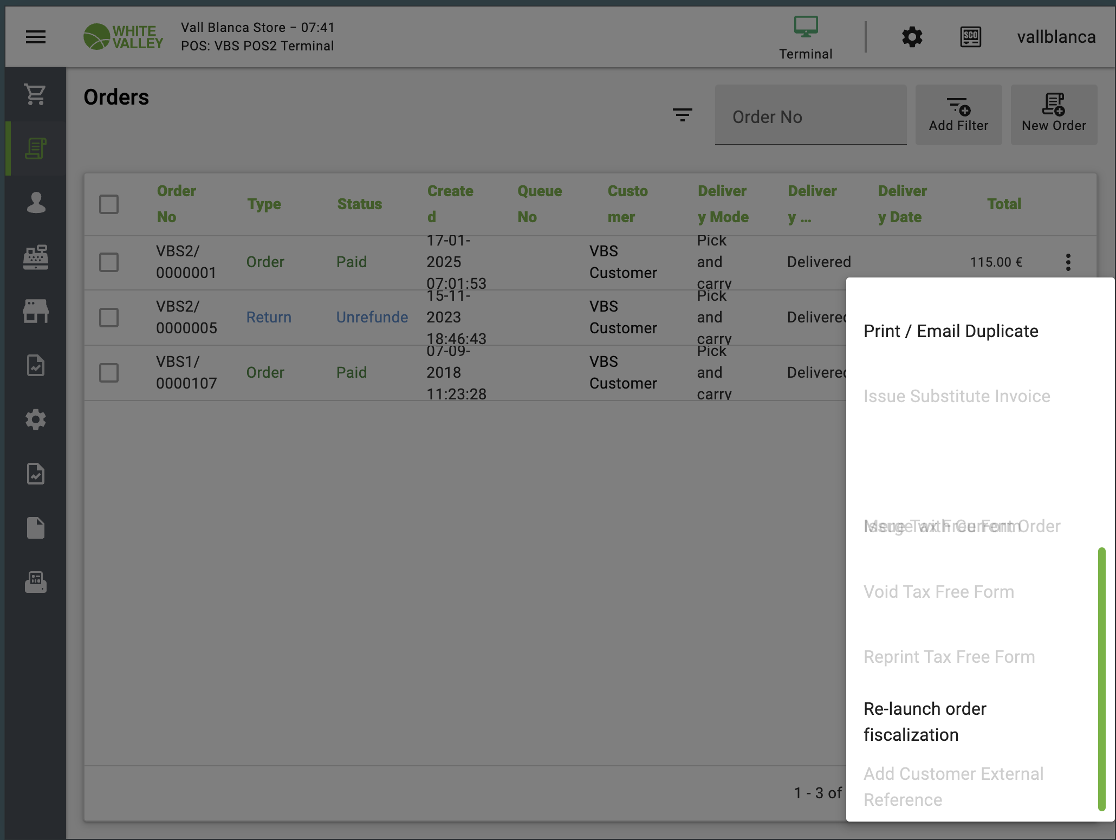
Task: Check the select-all orders checkbox
Action: [x=109, y=204]
